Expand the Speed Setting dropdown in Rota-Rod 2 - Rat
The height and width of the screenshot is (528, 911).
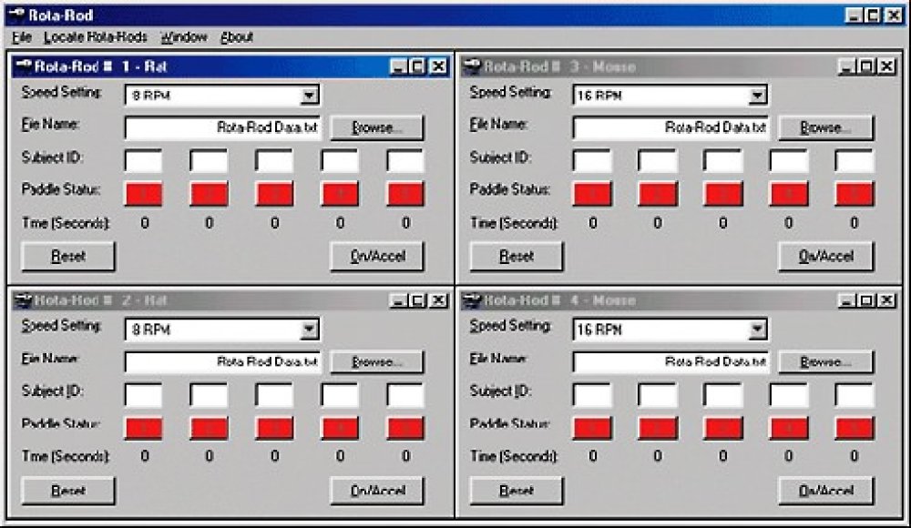pyautogui.click(x=309, y=330)
